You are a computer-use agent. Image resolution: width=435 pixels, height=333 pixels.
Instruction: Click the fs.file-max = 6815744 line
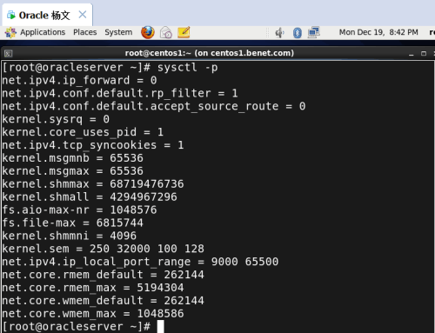72,223
